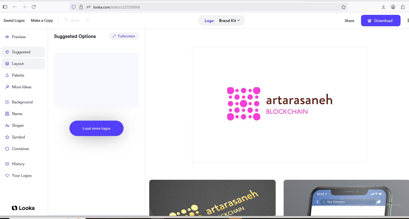Viewport: 409px width, 219px height.
Task: Click the browser reload icon
Action: [34, 7]
